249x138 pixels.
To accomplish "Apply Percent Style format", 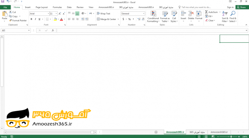I will [x=129, y=19].
